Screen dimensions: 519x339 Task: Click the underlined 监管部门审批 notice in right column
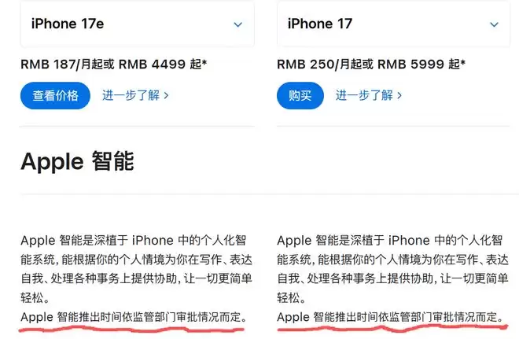pos(390,317)
